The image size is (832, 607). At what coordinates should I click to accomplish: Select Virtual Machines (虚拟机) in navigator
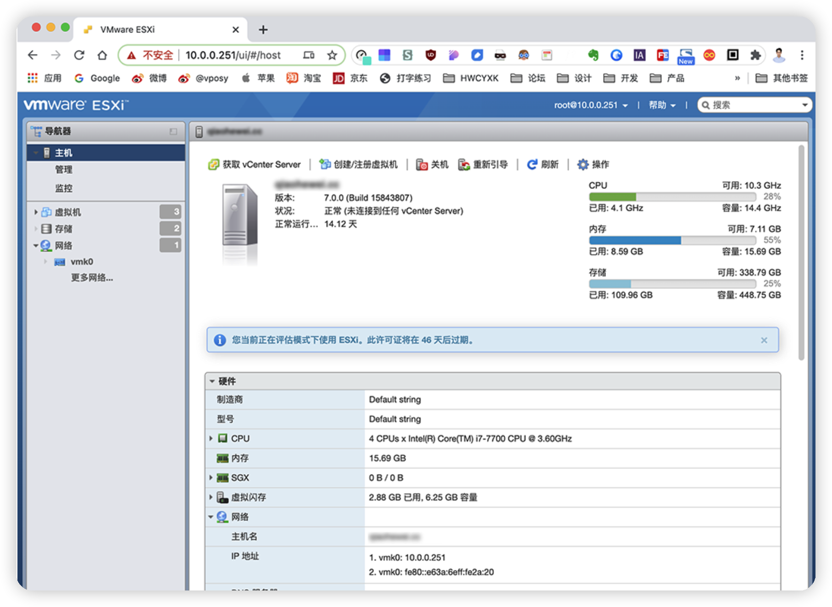click(68, 212)
